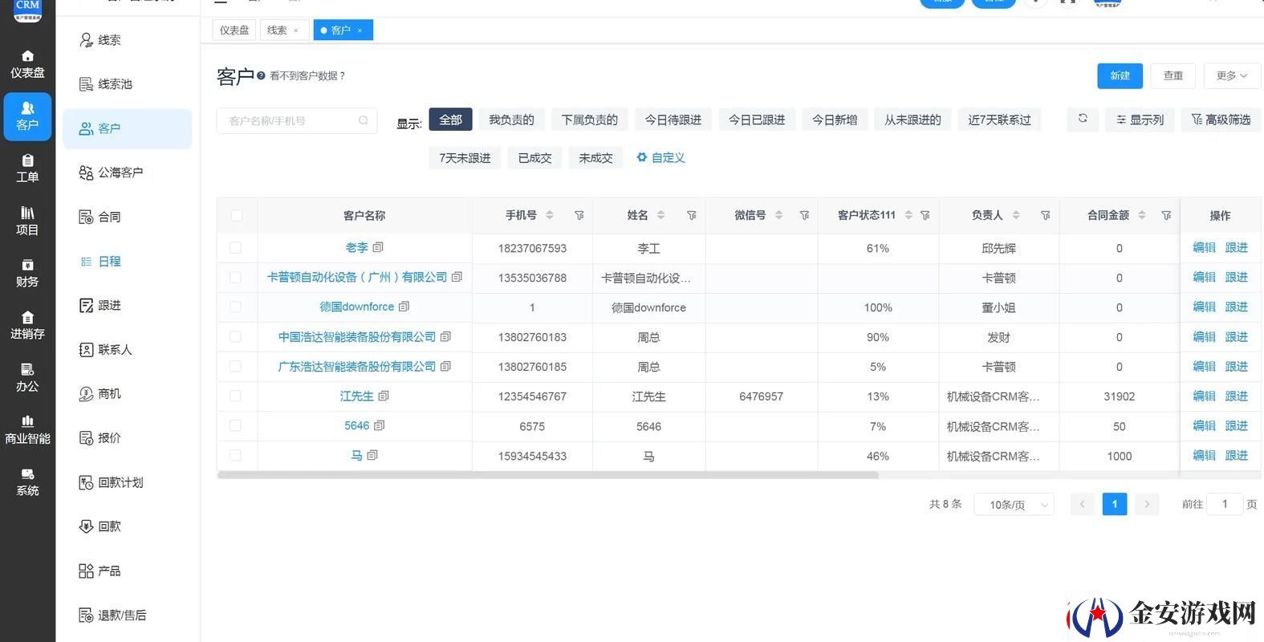Go to the next page arrow
The width and height of the screenshot is (1264, 642).
point(1147,504)
